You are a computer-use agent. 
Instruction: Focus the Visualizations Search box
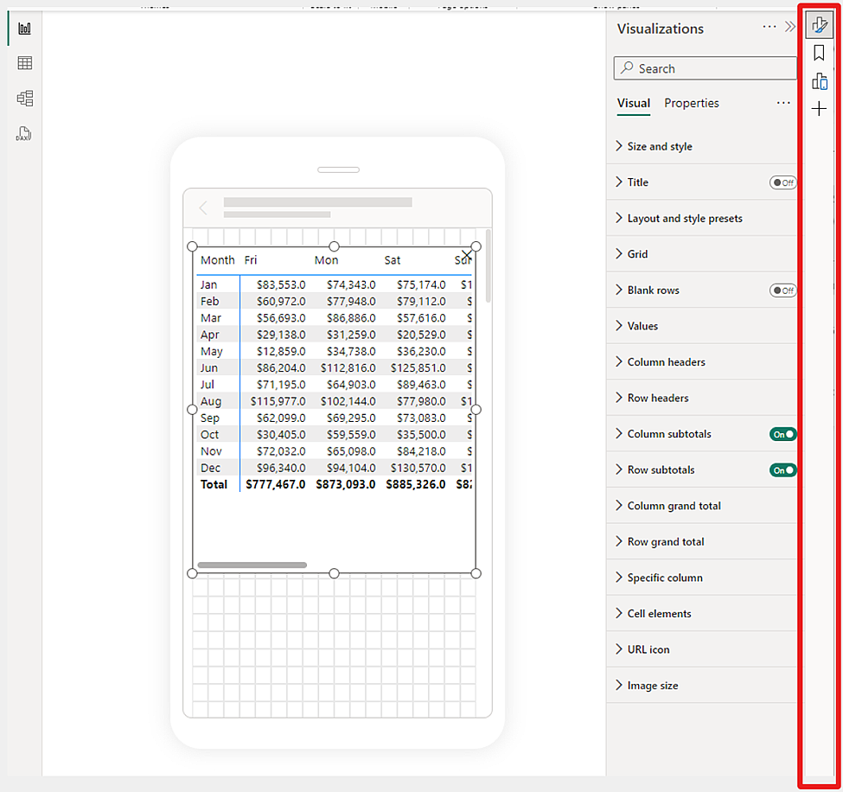705,68
